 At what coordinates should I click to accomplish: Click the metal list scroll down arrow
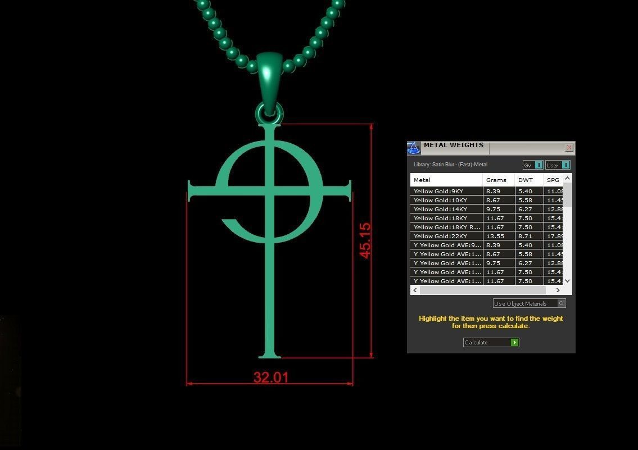pos(568,280)
